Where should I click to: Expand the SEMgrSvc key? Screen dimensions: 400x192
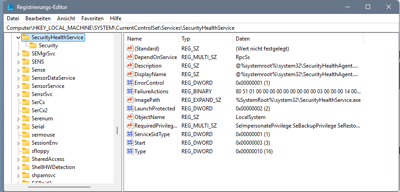(18, 54)
